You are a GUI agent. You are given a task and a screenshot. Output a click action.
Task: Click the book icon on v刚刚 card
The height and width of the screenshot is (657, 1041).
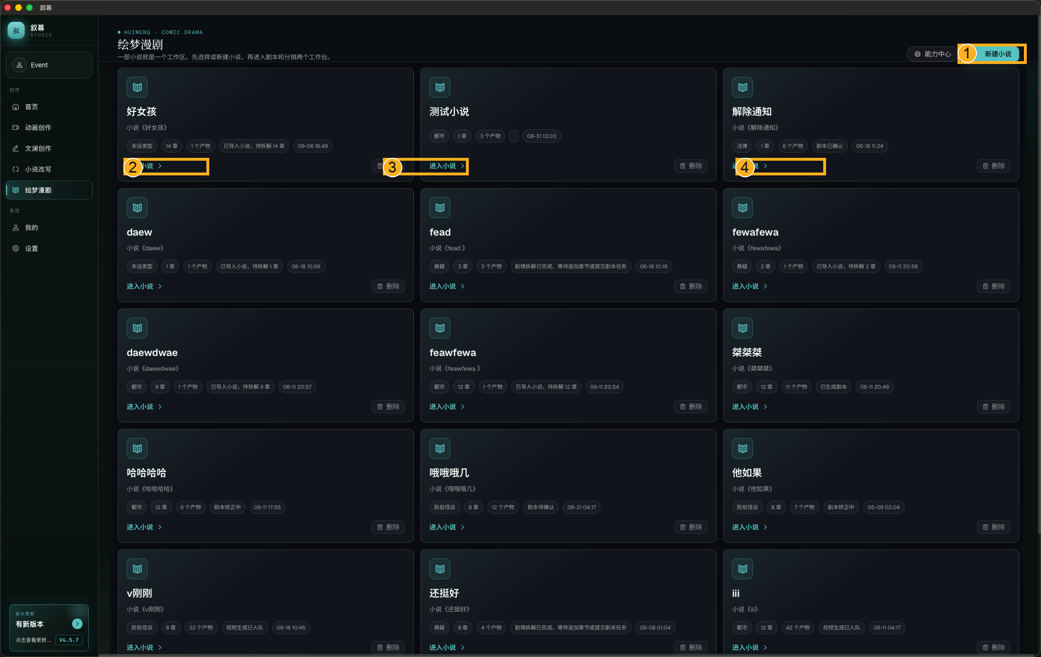[x=137, y=569]
